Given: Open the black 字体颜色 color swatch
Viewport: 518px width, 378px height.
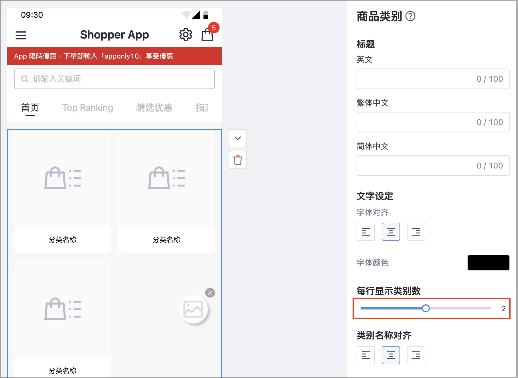Looking at the screenshot, I should pos(488,263).
